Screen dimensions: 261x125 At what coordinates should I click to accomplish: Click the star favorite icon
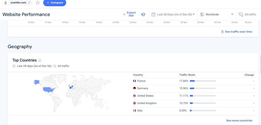38,3
